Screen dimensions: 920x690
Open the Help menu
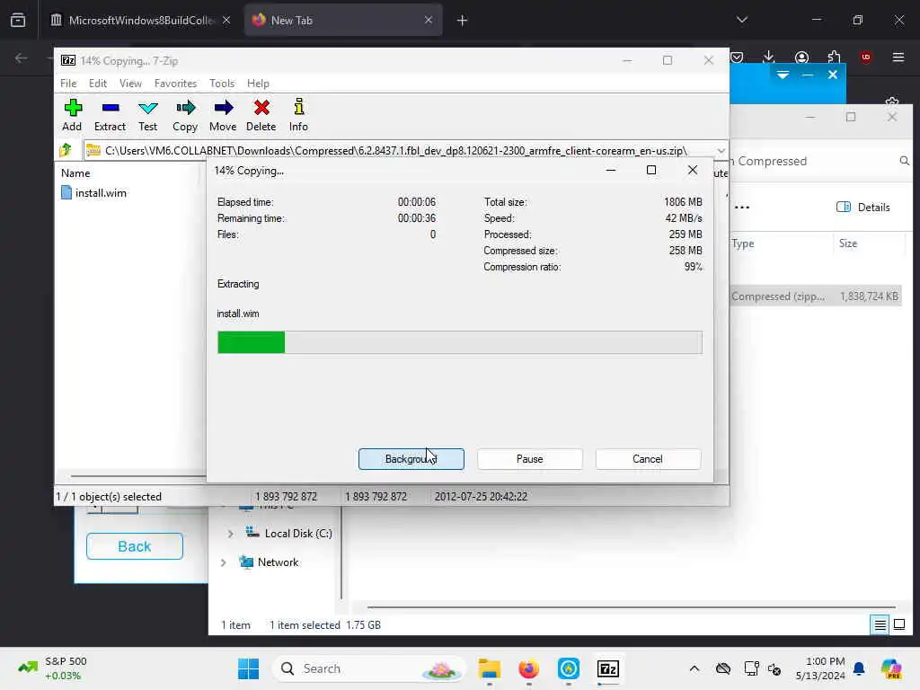pyautogui.click(x=258, y=84)
